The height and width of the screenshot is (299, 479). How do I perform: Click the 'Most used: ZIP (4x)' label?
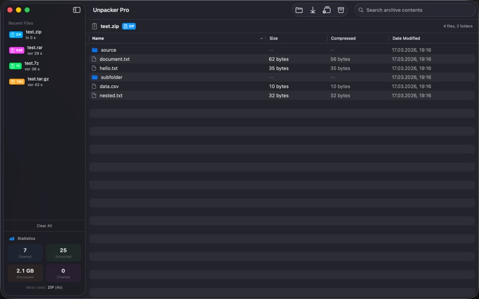click(x=44, y=288)
